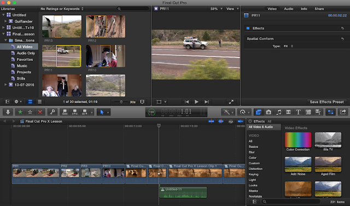Switch inspector to the Audio tab
This screenshot has height=206, width=350.
click(x=288, y=9)
